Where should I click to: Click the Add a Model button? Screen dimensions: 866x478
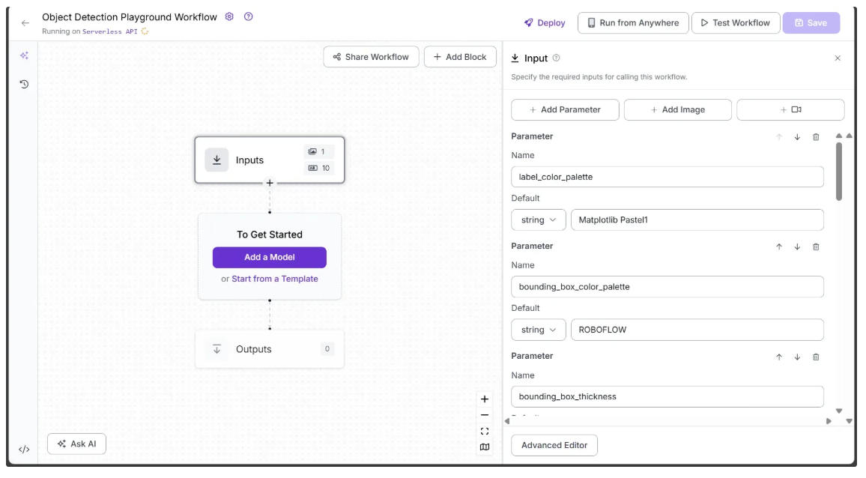(270, 257)
